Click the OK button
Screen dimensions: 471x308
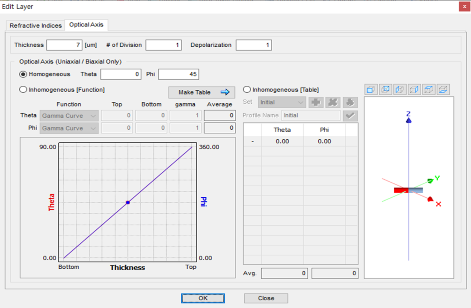pos(203,298)
